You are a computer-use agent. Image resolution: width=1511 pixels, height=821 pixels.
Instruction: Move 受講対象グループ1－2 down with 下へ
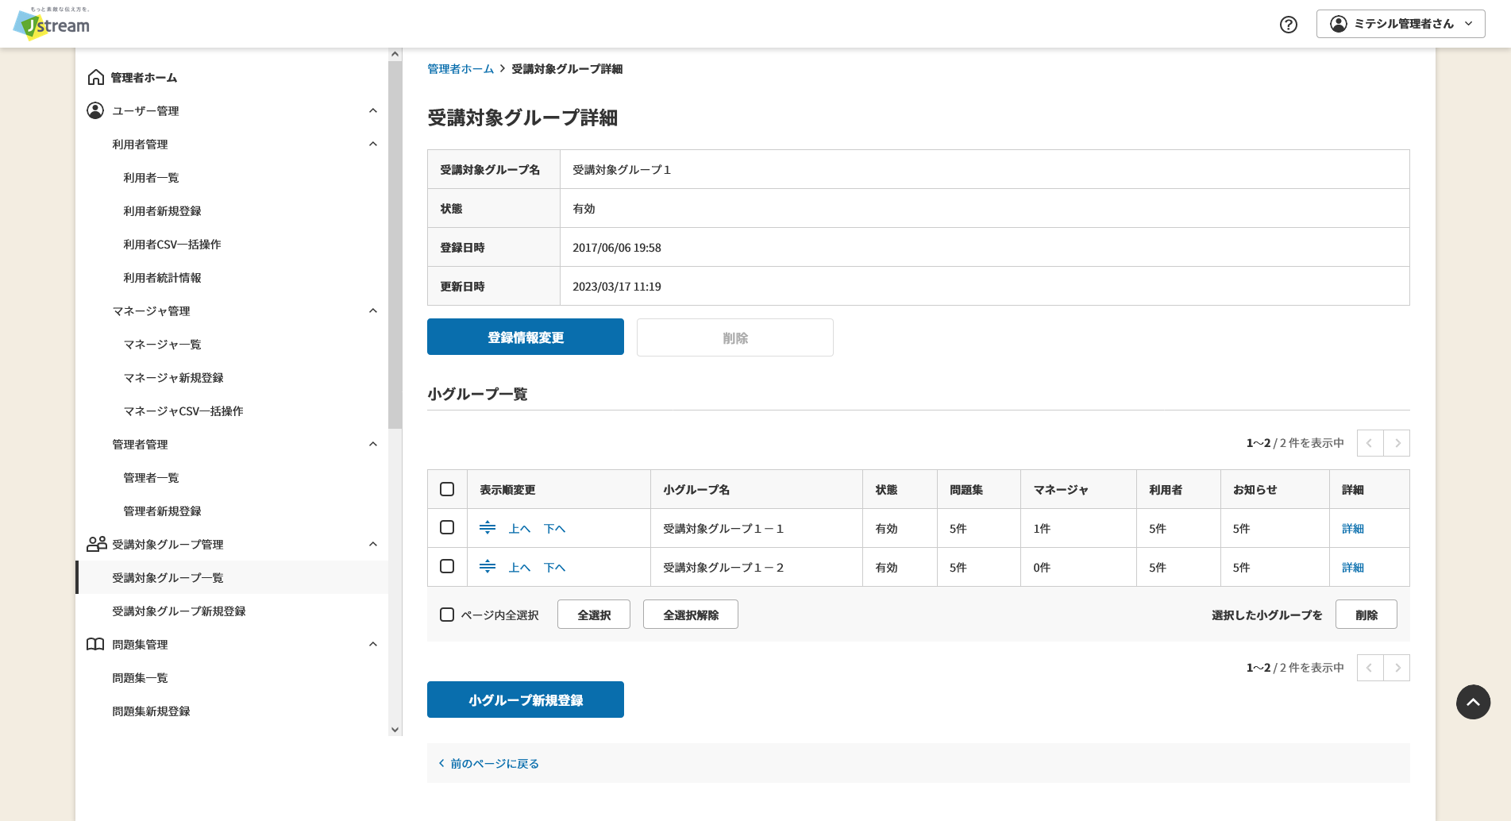coord(555,567)
